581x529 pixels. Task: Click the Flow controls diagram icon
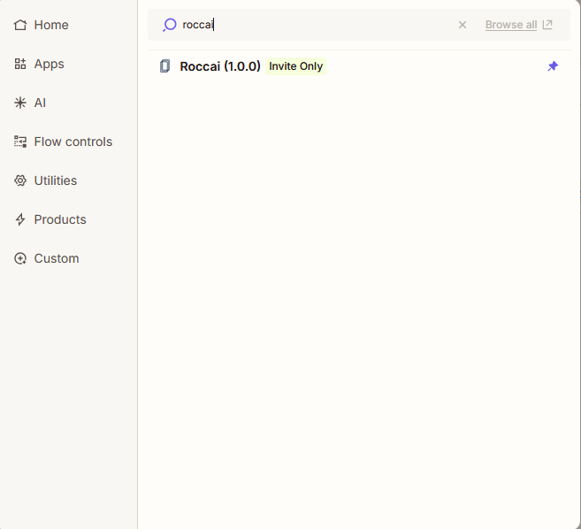point(20,142)
